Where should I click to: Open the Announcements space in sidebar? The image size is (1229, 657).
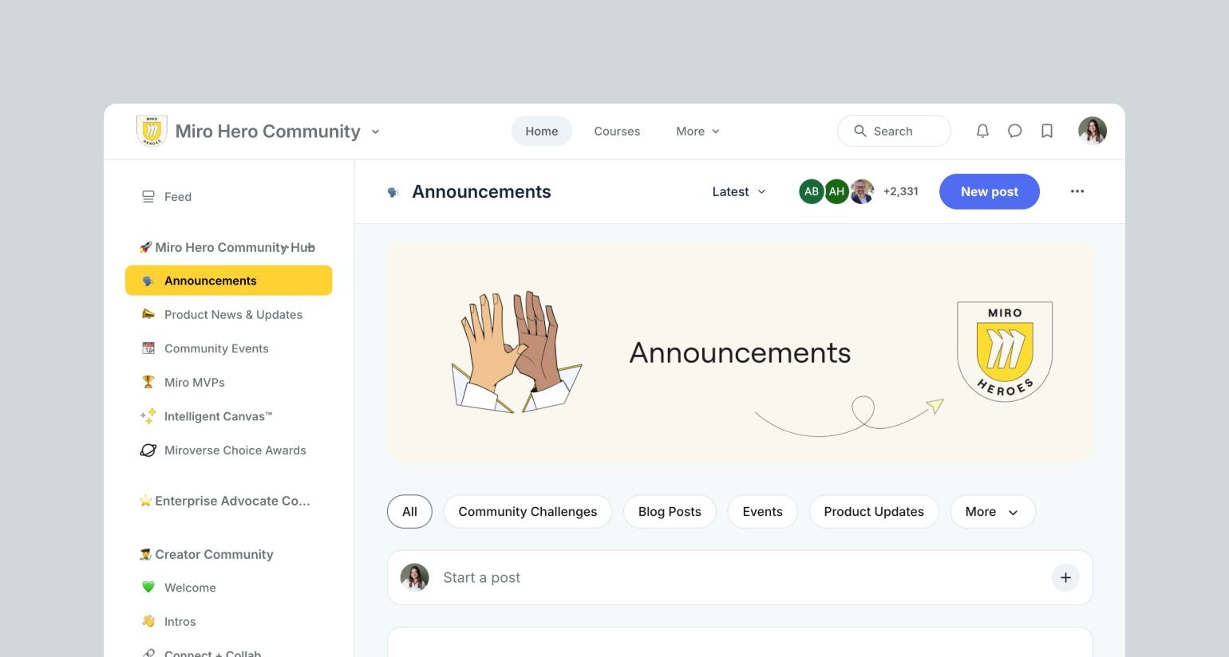(x=229, y=281)
